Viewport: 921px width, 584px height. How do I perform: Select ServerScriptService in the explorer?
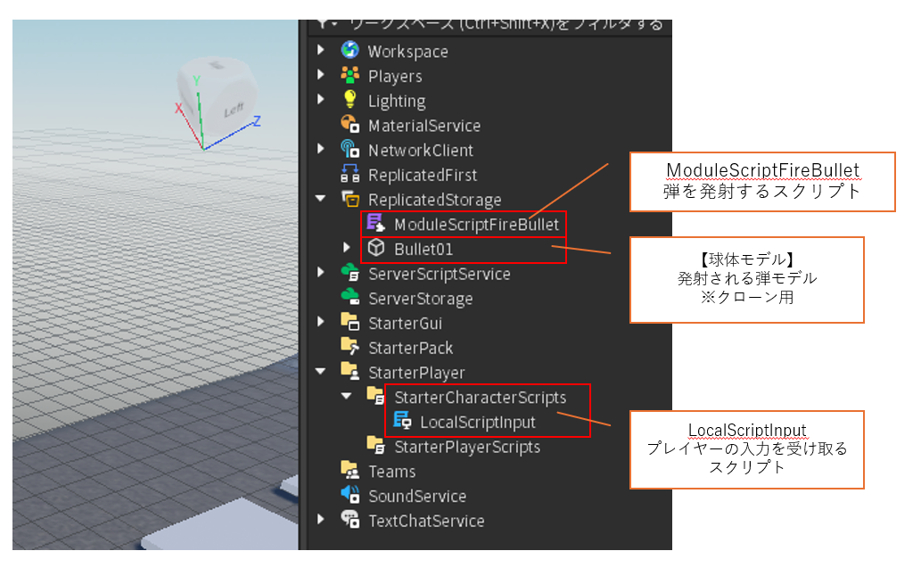click(x=439, y=274)
